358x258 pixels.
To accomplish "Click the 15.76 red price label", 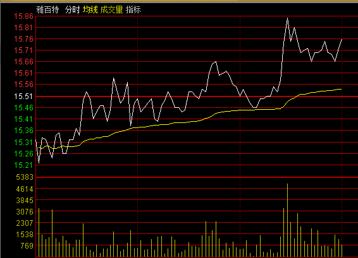I will point(24,39).
